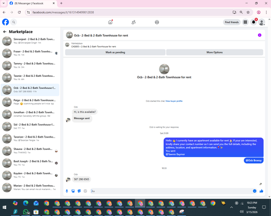Click the Find friends button
Viewport: 271px width, 216px height.
pos(231,22)
